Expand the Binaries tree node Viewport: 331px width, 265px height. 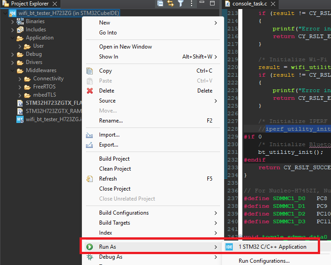[x=13, y=21]
